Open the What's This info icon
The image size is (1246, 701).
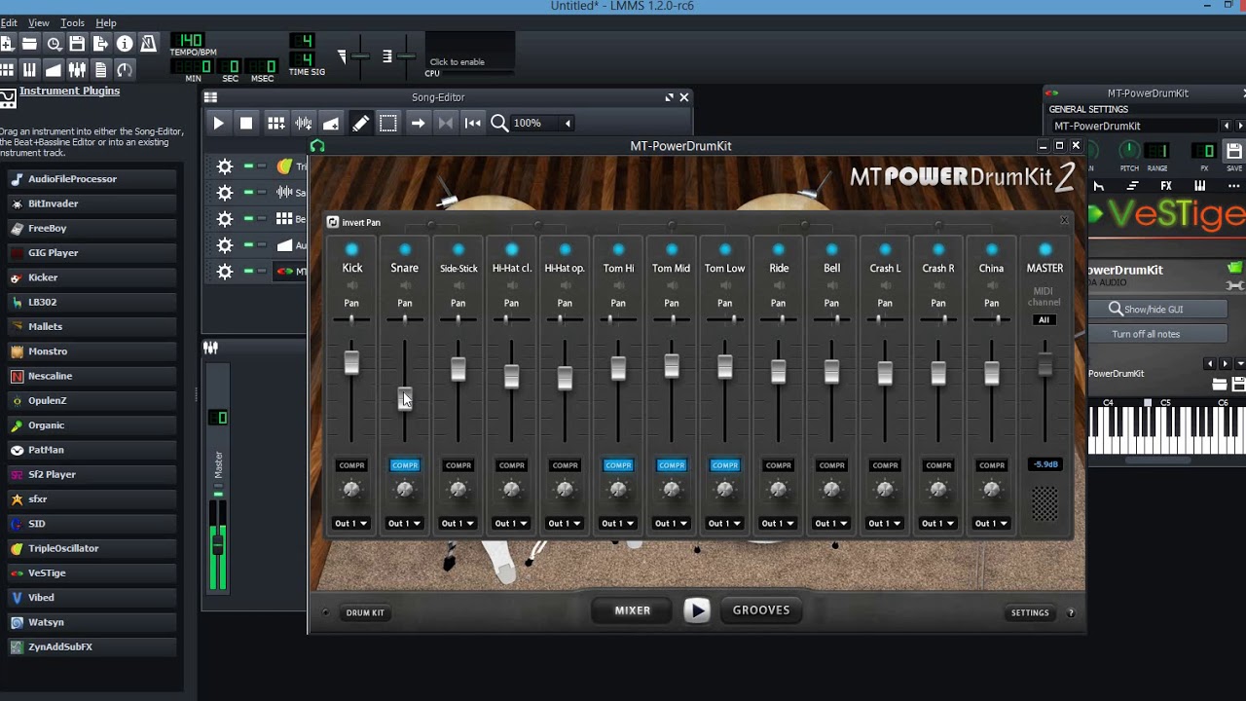[125, 44]
